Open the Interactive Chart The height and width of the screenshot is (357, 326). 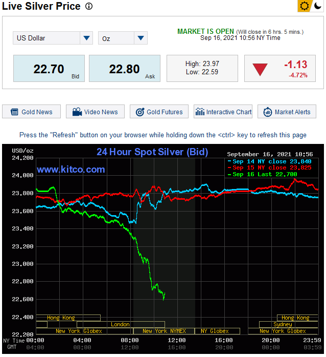coord(223,112)
